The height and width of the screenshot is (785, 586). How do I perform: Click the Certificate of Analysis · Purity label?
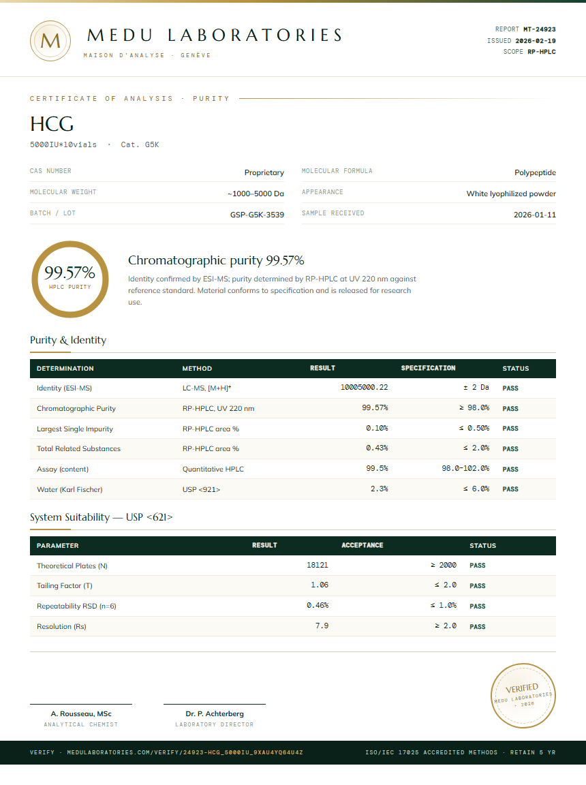[x=129, y=99]
